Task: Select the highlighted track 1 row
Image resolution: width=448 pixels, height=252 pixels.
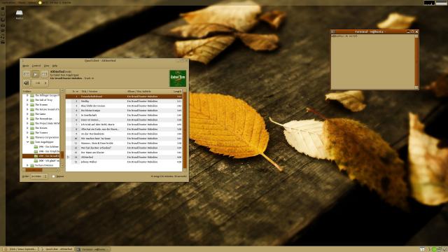Action: tap(124, 97)
